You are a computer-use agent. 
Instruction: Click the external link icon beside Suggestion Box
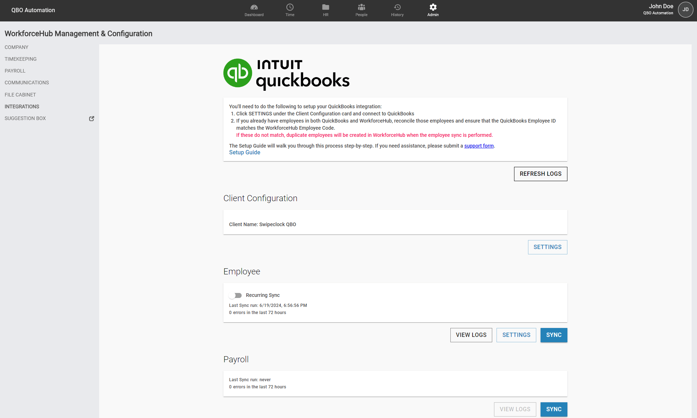92,118
